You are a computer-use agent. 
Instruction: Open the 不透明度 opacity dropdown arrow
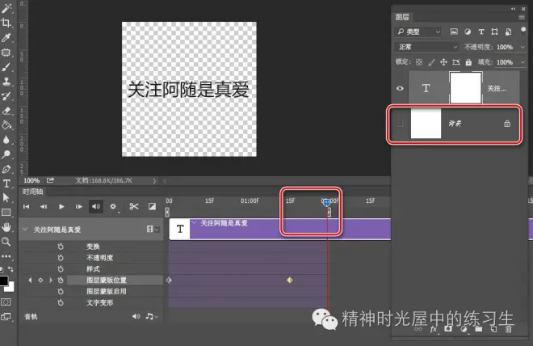click(x=523, y=47)
